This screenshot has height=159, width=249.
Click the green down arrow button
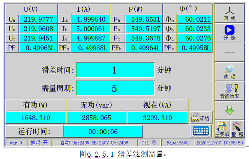tap(230, 110)
